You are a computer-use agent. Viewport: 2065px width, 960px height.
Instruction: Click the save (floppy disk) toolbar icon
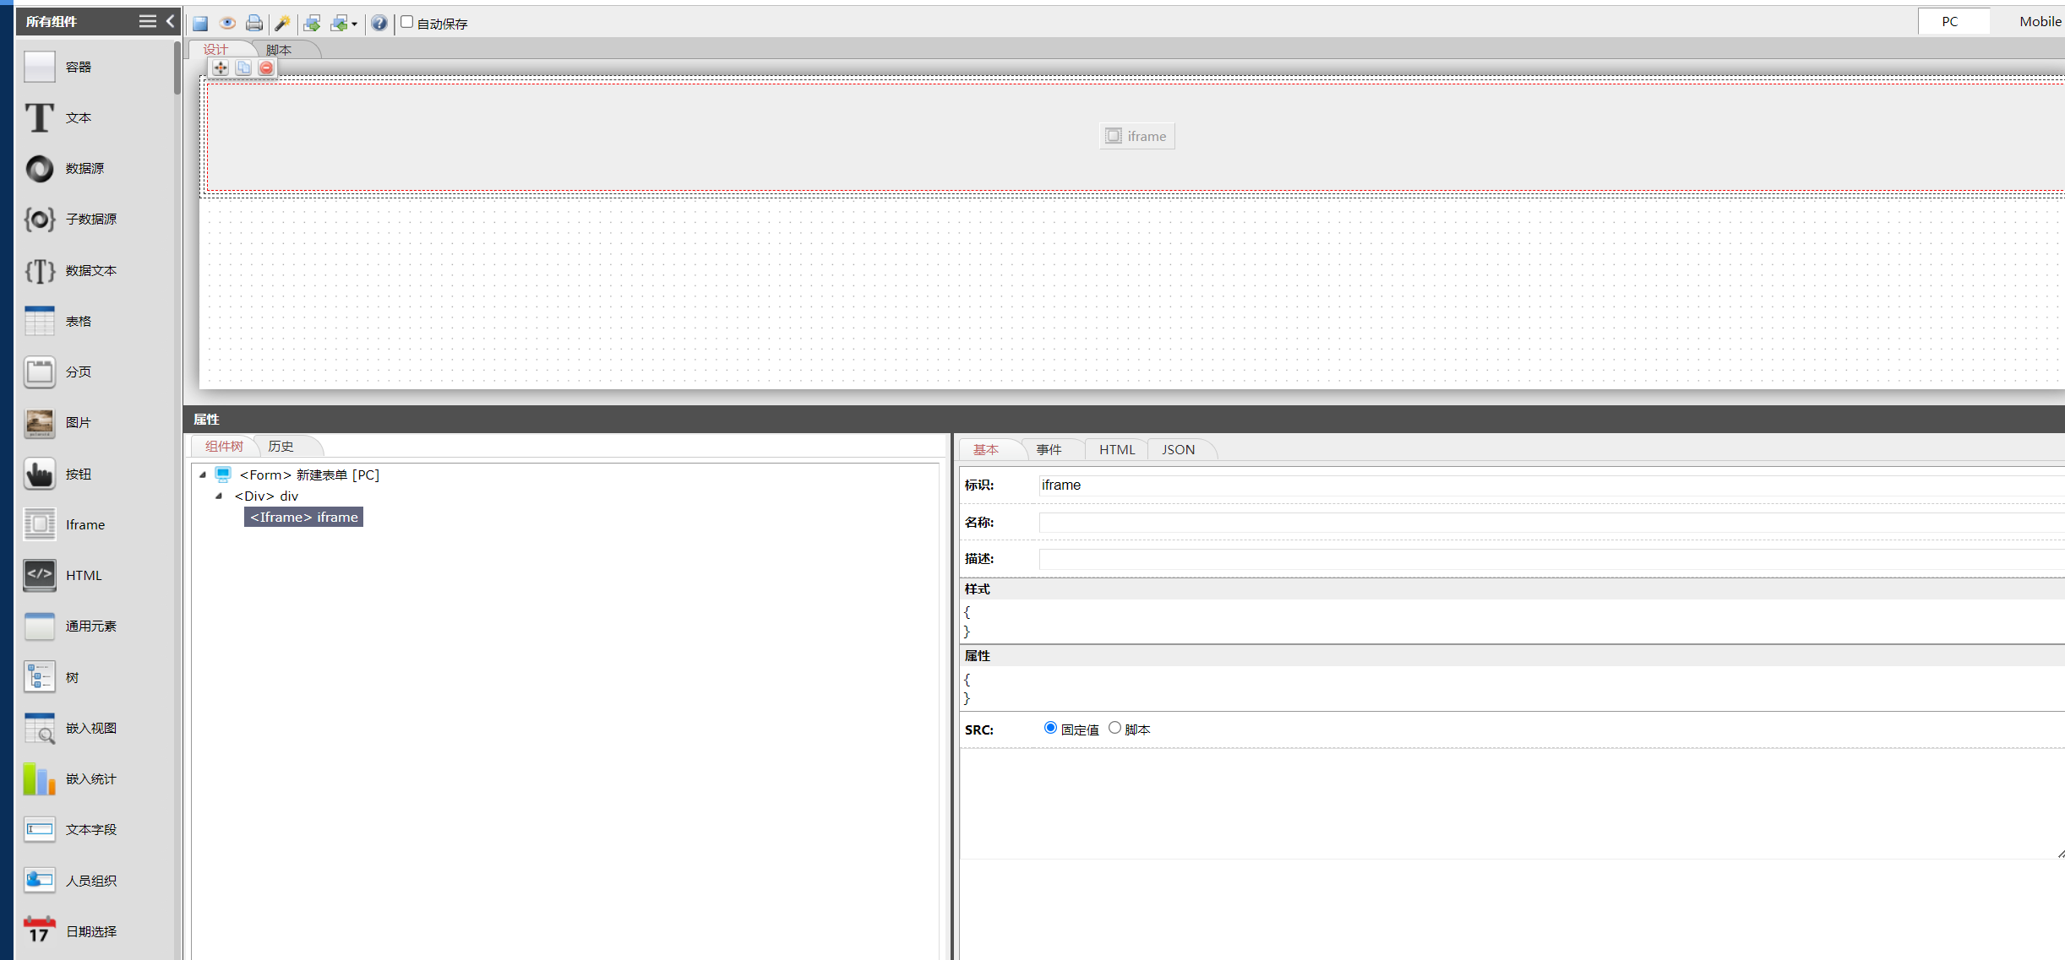click(200, 23)
